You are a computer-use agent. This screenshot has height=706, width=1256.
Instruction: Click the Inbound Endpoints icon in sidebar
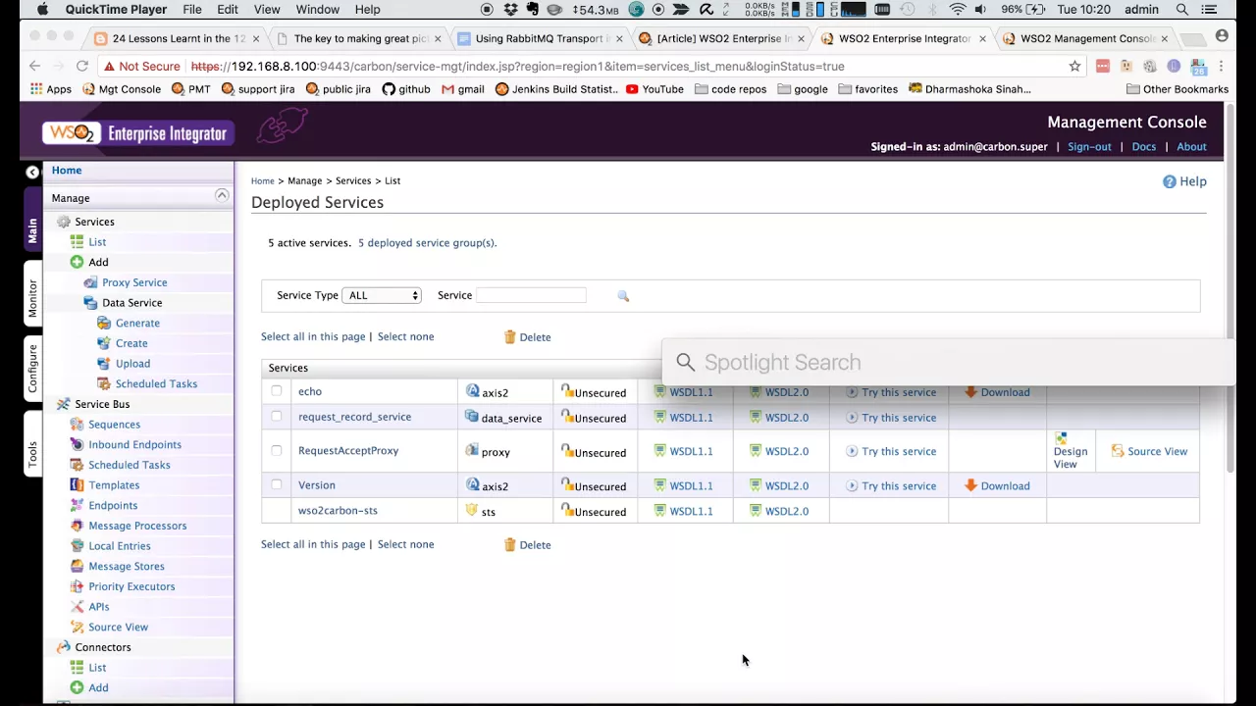coord(78,444)
